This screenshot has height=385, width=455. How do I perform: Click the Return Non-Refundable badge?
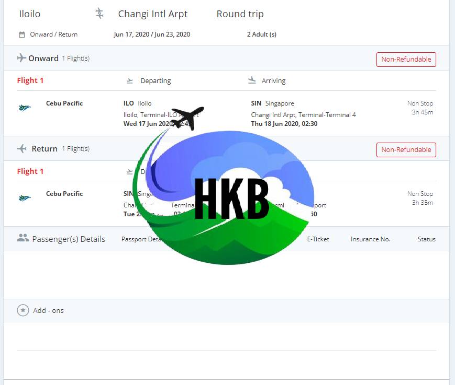click(406, 149)
